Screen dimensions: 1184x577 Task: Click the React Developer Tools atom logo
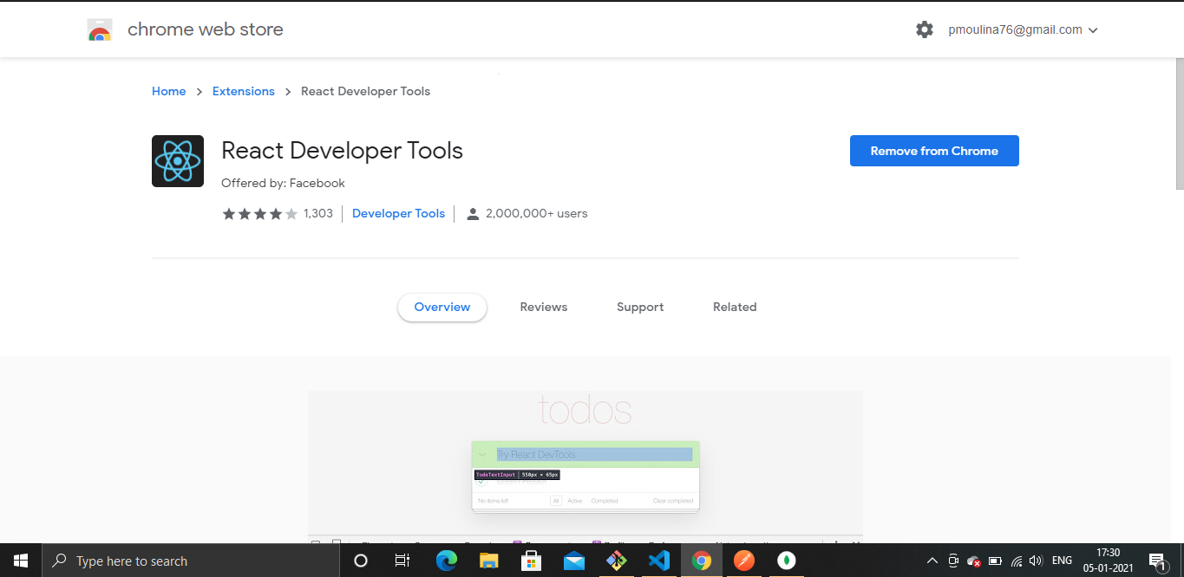click(x=178, y=161)
